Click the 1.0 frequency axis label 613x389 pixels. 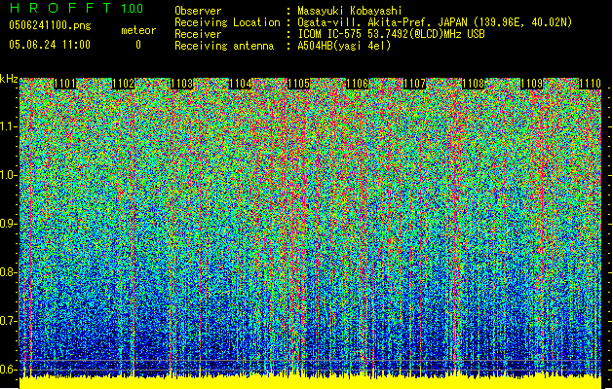point(9,175)
